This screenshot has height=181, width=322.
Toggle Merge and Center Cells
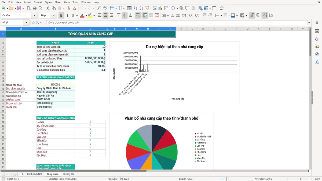tap(145, 16)
